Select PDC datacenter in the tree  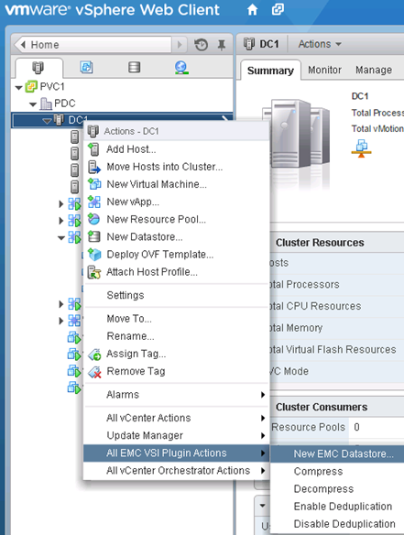click(x=64, y=104)
